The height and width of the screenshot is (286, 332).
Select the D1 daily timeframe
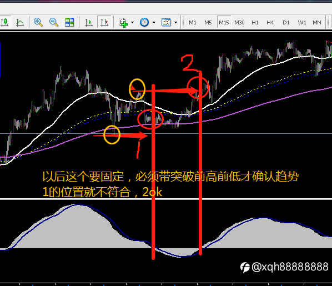pyautogui.click(x=286, y=22)
